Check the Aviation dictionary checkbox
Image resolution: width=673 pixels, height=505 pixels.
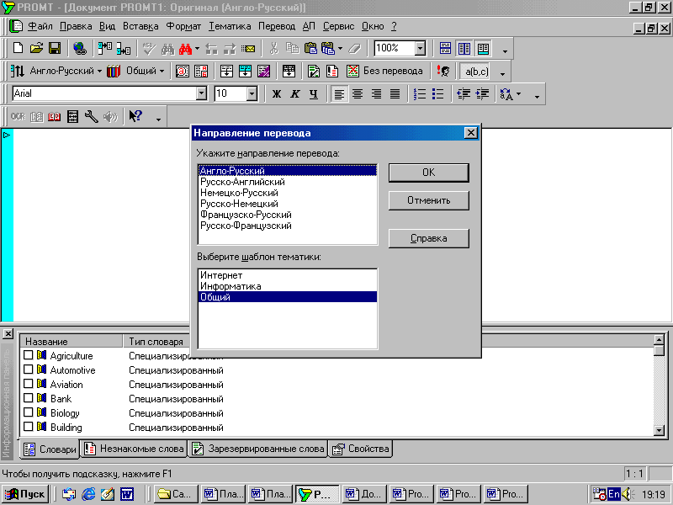pos(29,384)
